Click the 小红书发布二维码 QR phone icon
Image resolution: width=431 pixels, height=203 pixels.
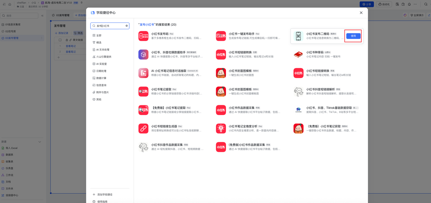pyautogui.click(x=298, y=36)
